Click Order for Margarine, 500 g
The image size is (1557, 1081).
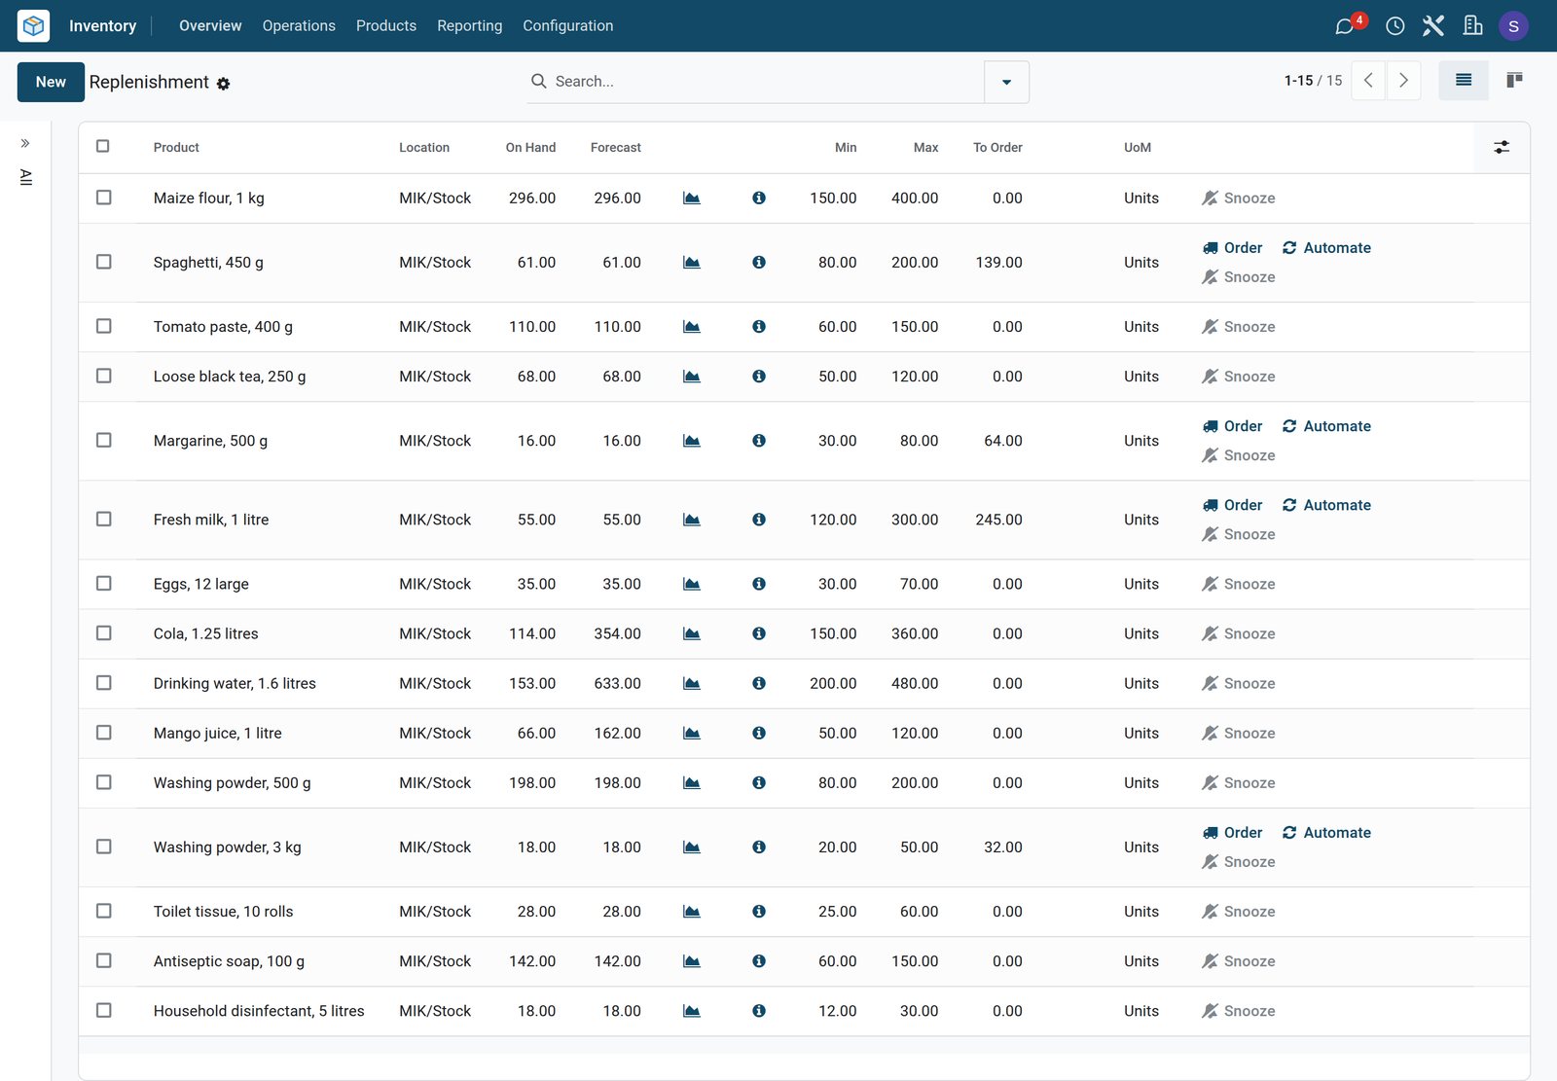pos(1232,426)
